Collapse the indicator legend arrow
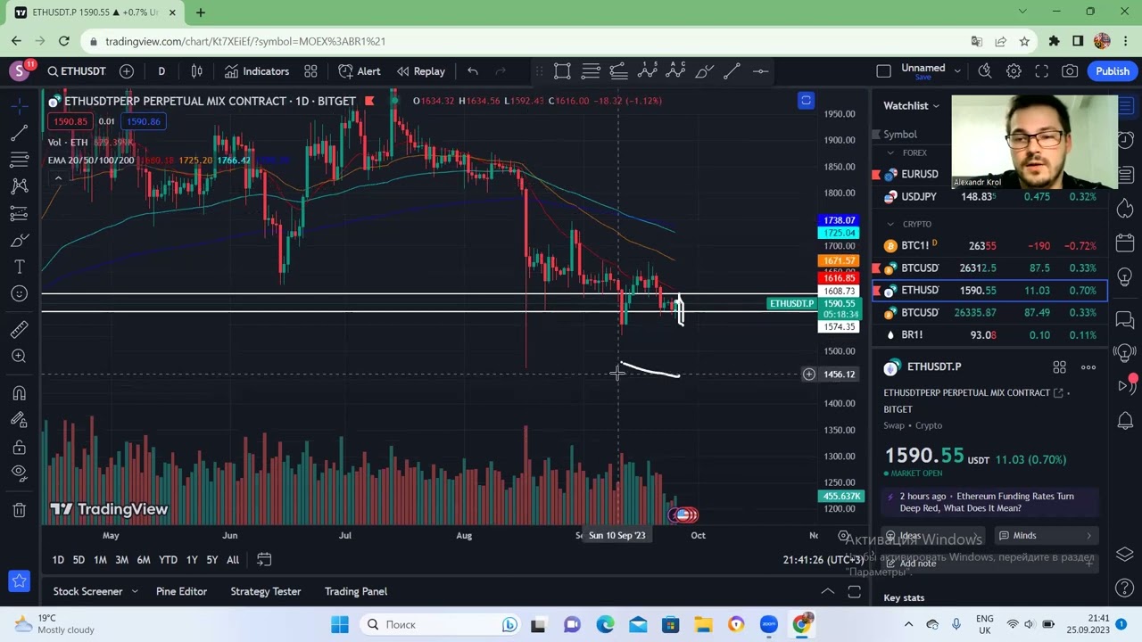 point(58,178)
